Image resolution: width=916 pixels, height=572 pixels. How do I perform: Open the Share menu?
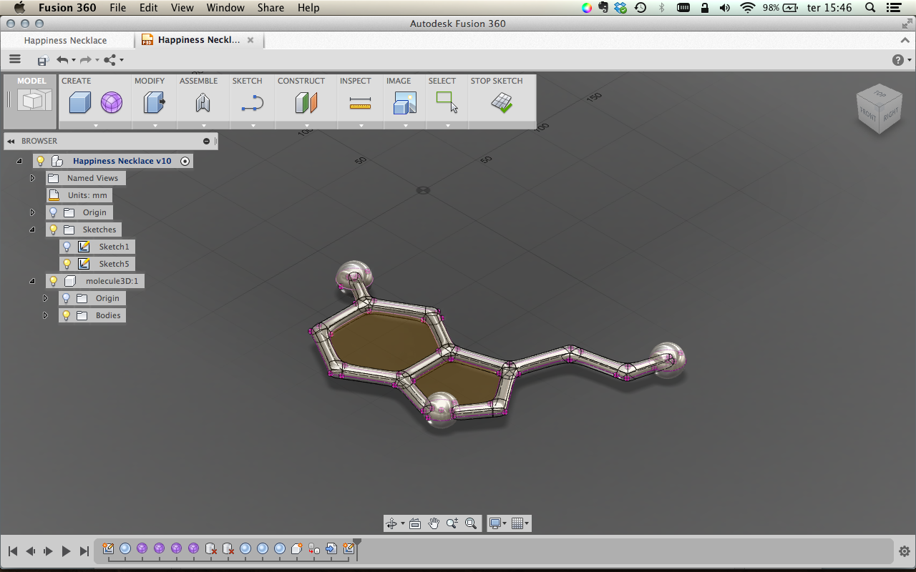click(271, 8)
